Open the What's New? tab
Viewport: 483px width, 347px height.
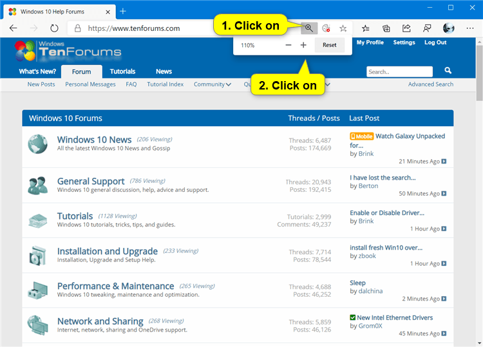pyautogui.click(x=37, y=71)
